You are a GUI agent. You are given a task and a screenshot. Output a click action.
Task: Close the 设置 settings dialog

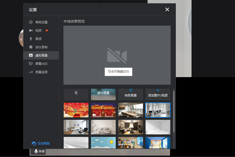pyautogui.click(x=167, y=10)
